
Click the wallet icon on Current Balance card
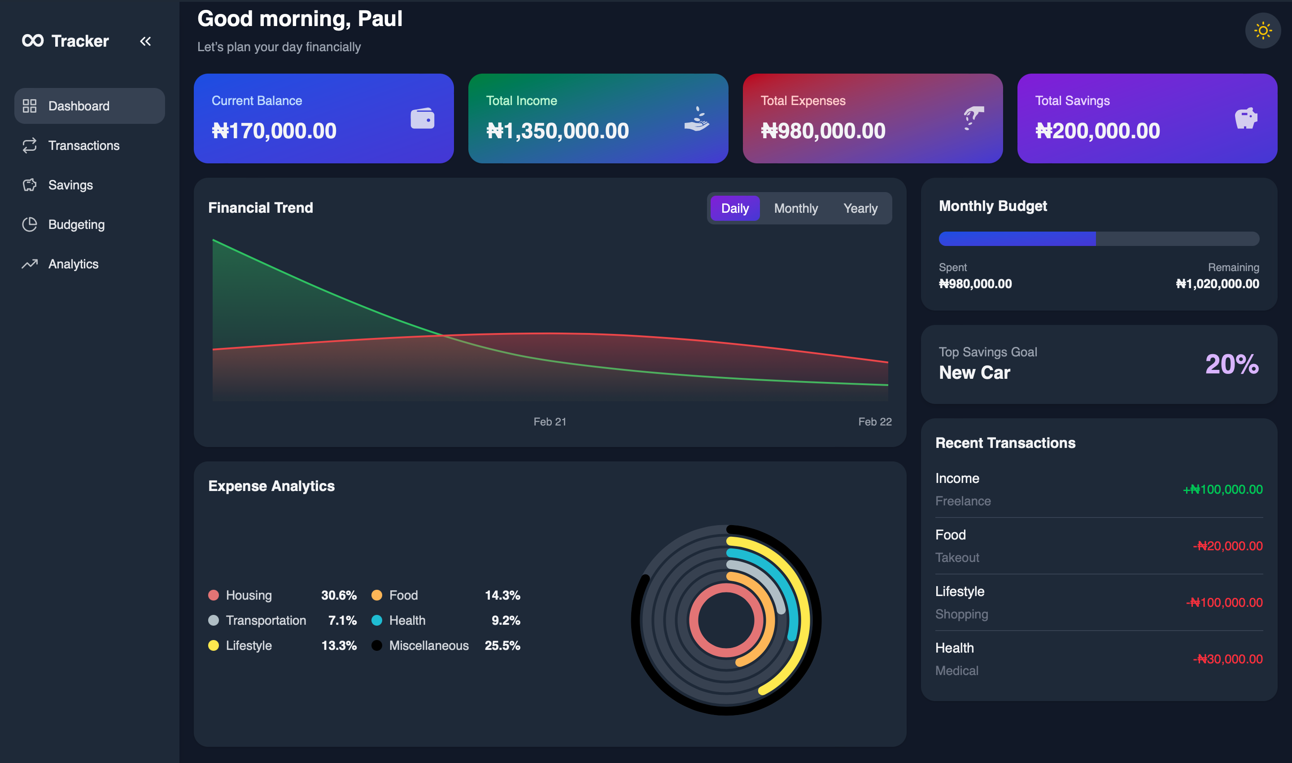pos(423,118)
